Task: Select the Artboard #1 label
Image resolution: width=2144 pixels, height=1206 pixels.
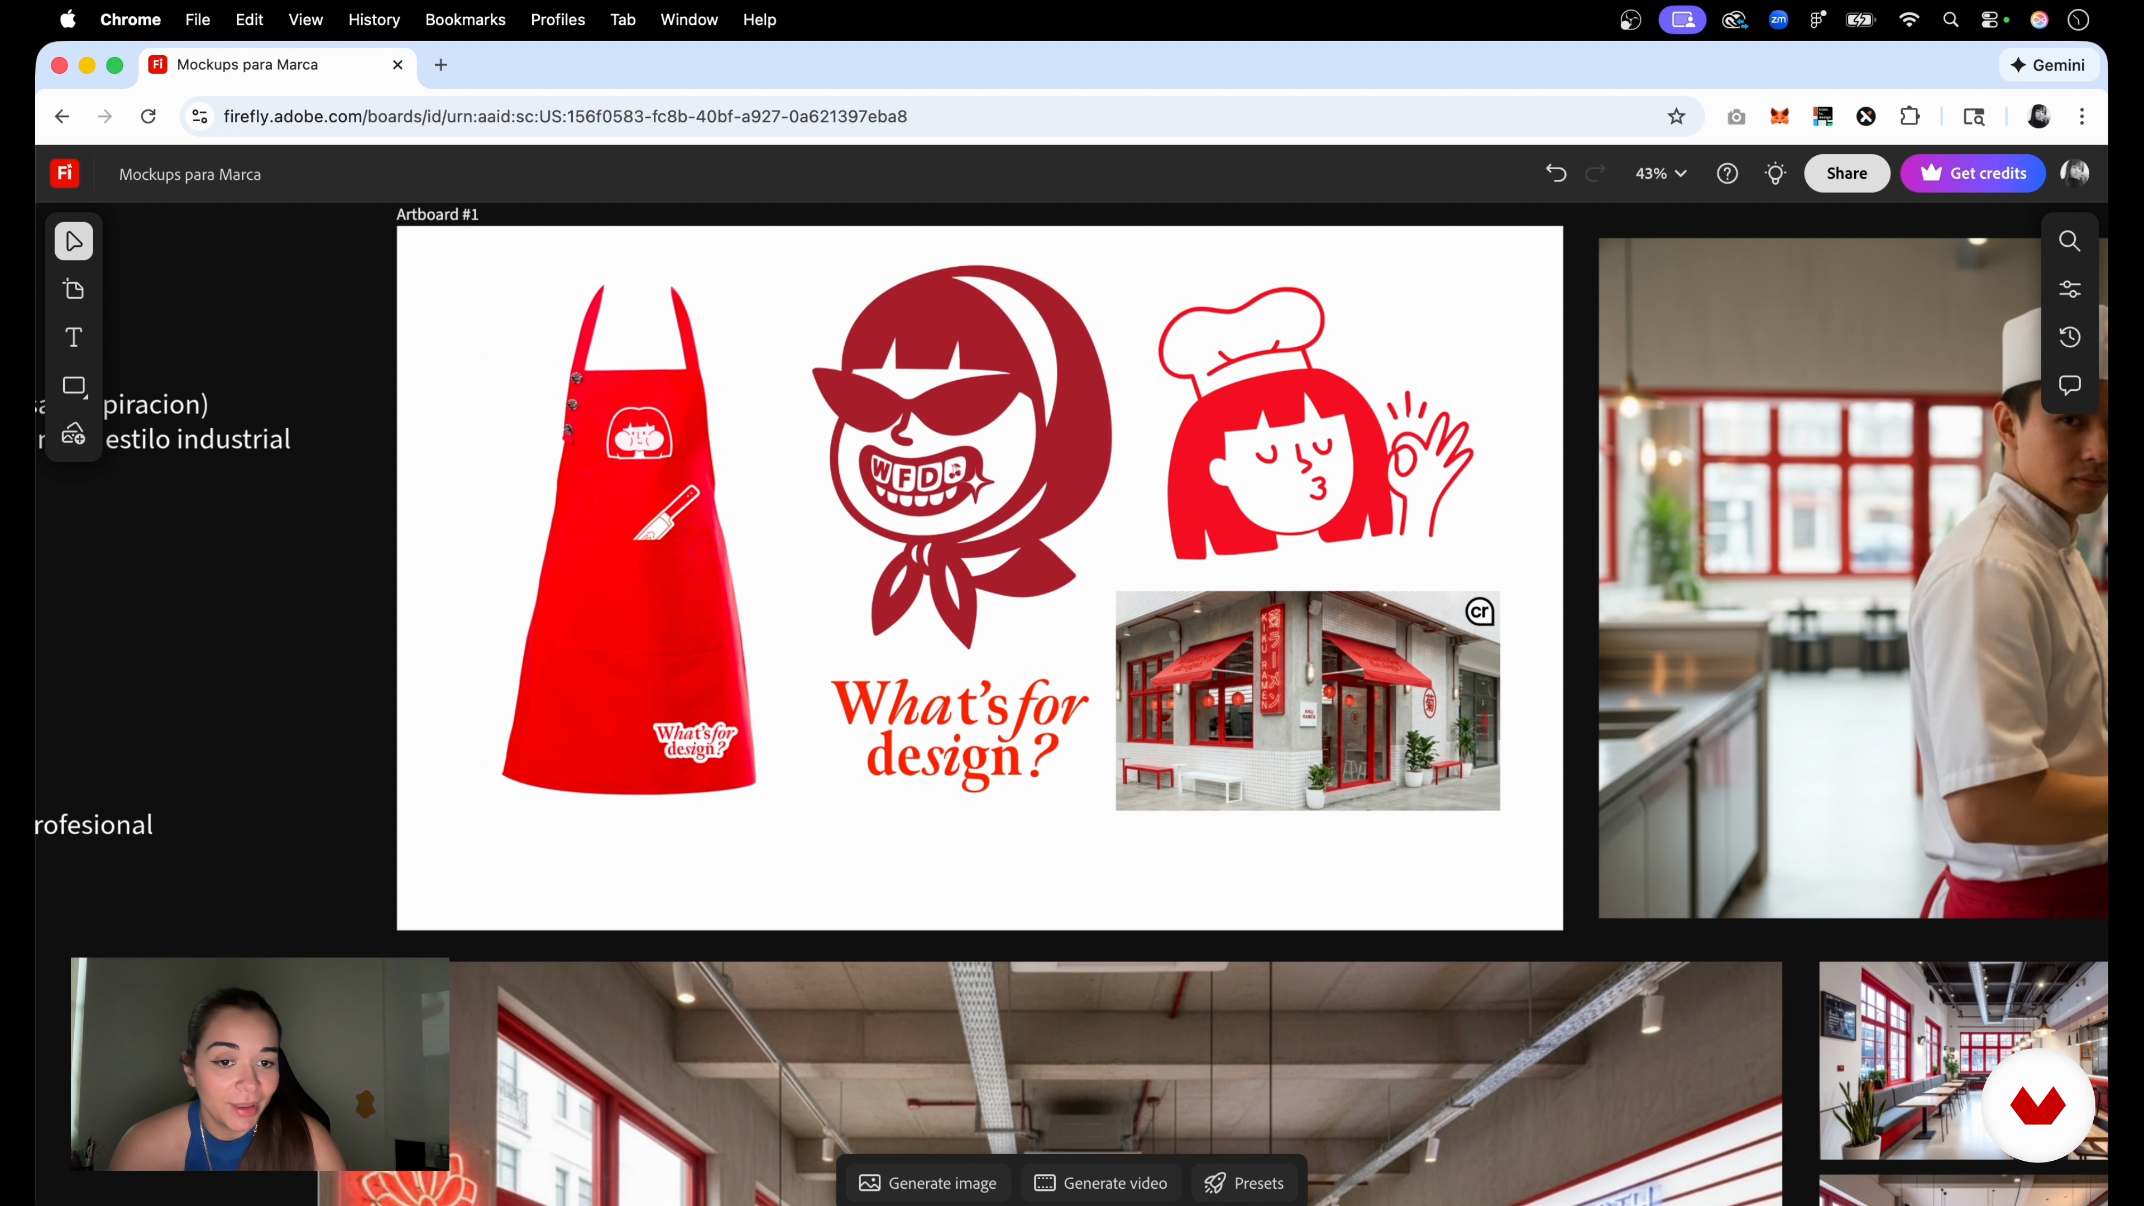Action: tap(437, 214)
